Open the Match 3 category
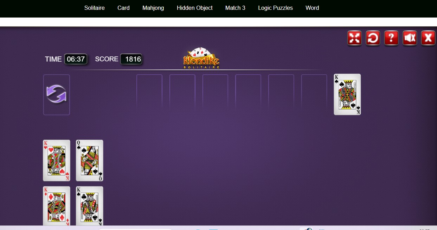This screenshot has width=437, height=230. coord(235,8)
